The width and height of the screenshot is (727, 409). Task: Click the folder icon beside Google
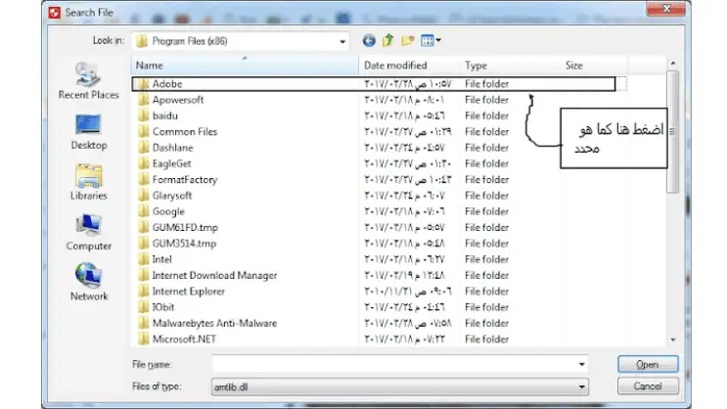tap(143, 211)
